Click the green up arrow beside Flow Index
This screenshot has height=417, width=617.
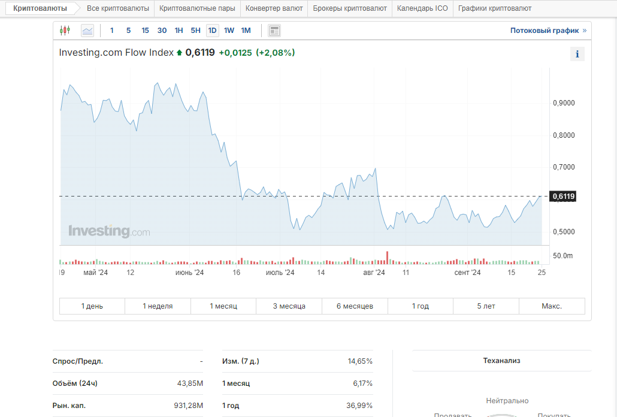coord(179,53)
